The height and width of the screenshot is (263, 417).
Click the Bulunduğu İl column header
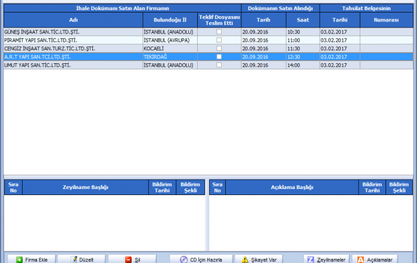[170, 19]
